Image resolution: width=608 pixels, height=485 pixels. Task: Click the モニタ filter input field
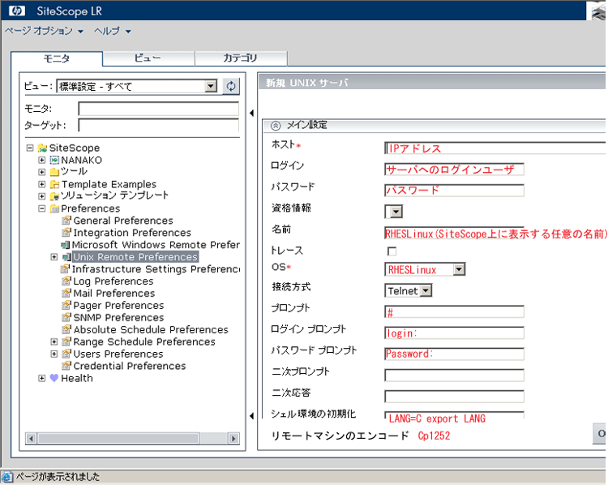pyautogui.click(x=159, y=109)
